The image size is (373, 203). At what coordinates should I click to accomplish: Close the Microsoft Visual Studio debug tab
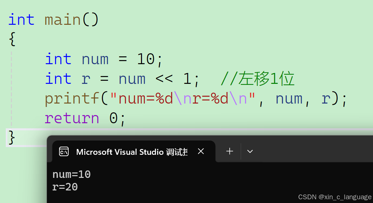(201, 151)
